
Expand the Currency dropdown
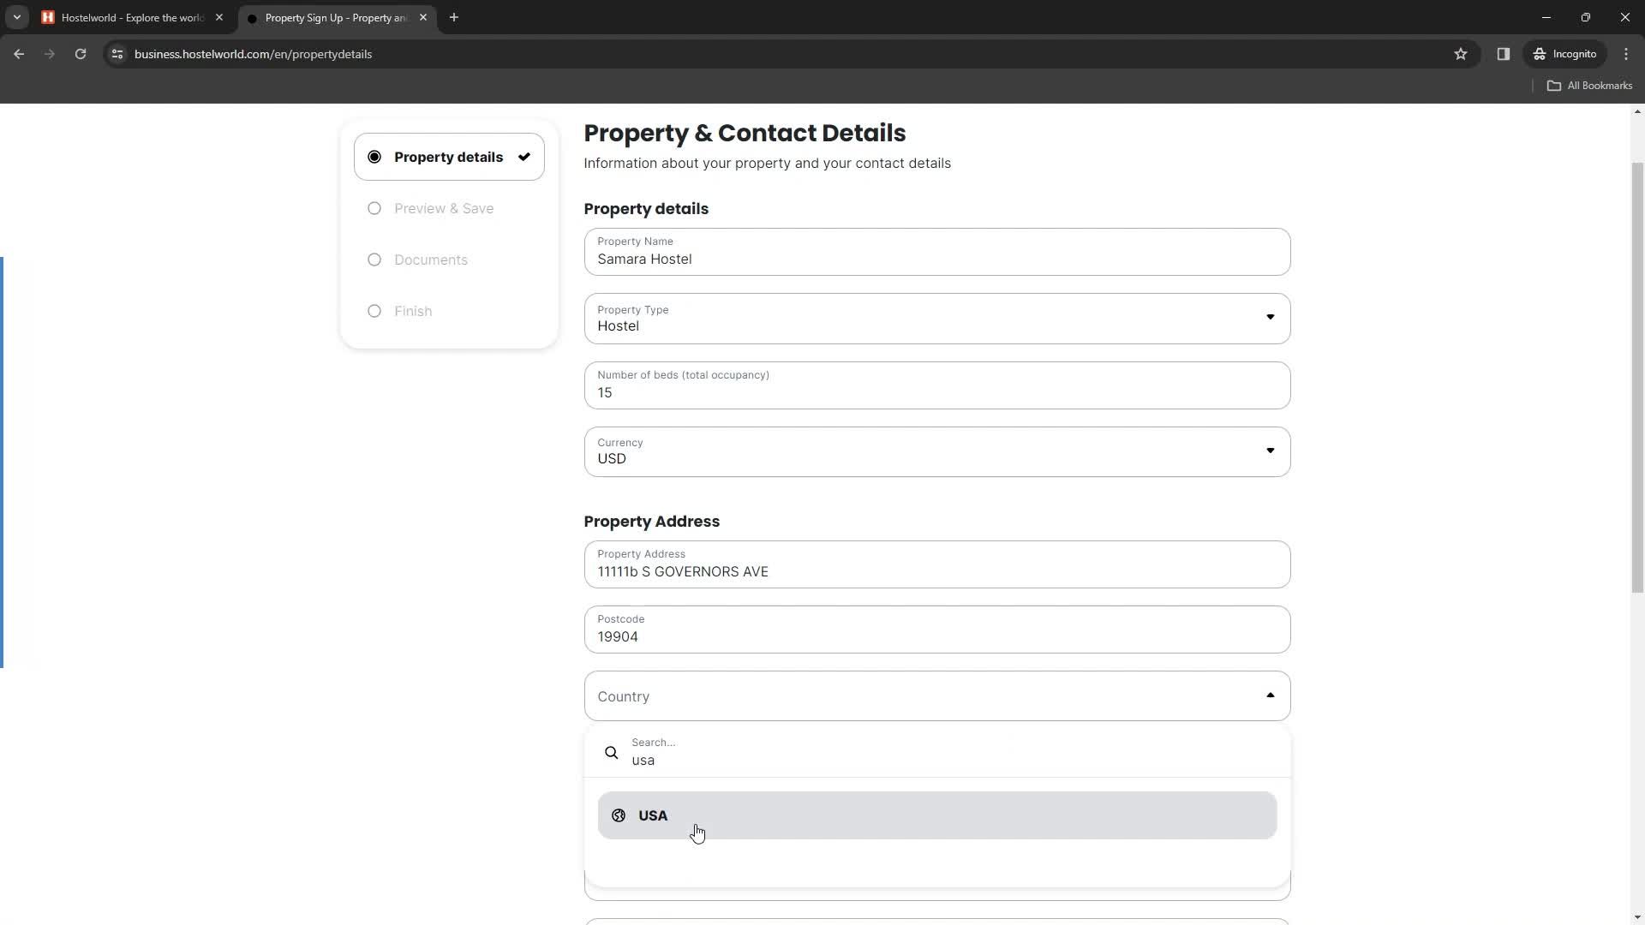[x=1269, y=451]
